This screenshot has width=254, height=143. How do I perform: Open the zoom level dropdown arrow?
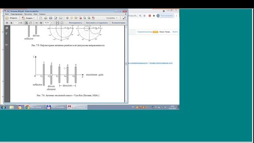point(52,23)
